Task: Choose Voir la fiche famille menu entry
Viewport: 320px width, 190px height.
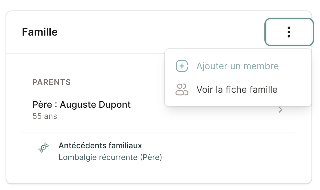Action: pyautogui.click(x=237, y=89)
